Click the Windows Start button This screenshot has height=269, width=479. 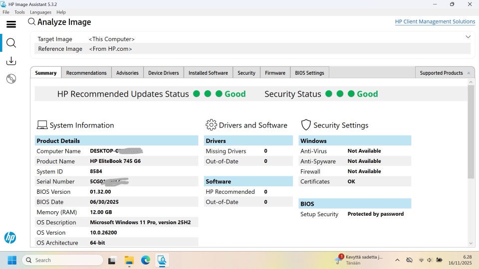pos(12,260)
